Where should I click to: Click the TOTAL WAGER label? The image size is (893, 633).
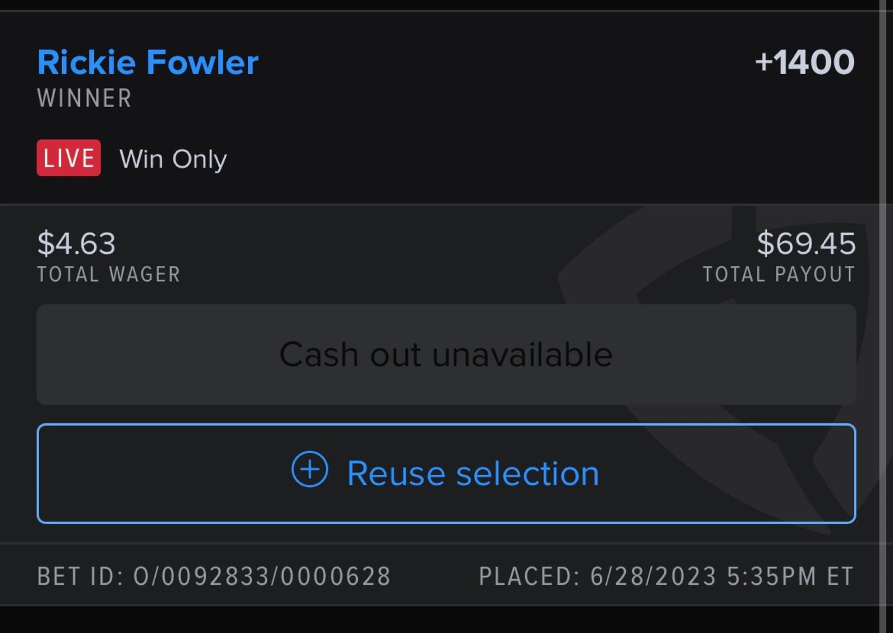pyautogui.click(x=109, y=274)
